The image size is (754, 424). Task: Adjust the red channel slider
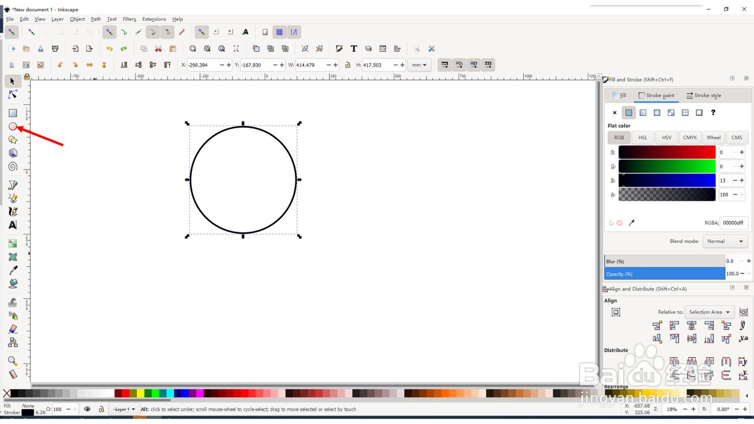coord(667,152)
